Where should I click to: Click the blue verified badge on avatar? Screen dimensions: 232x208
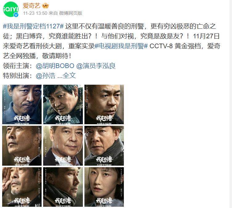tap(16, 15)
